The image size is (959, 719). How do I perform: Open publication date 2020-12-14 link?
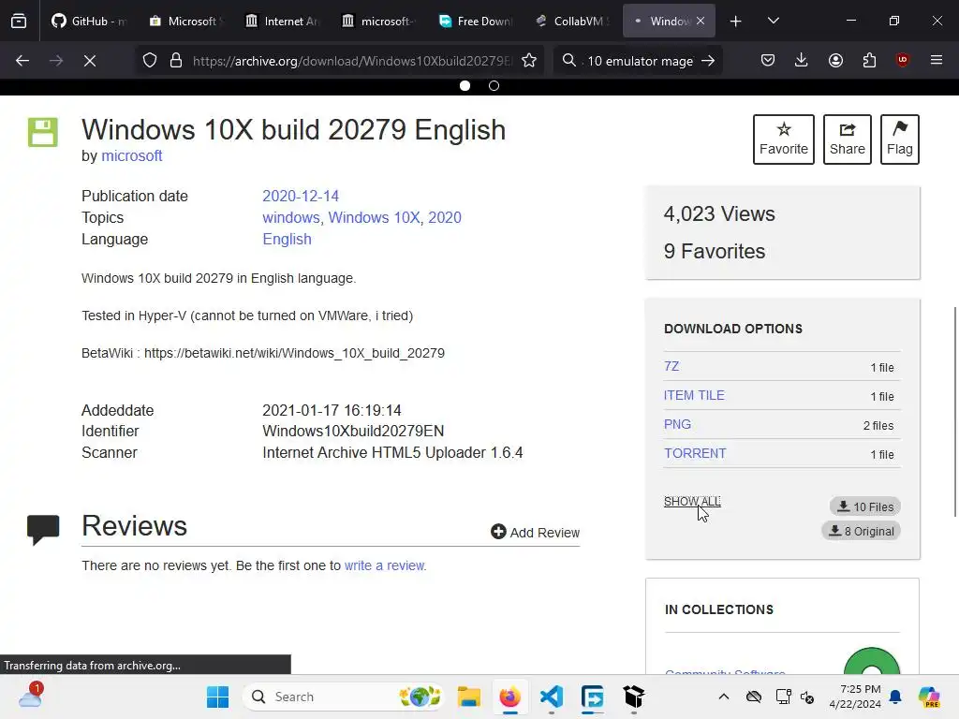pos(301,196)
